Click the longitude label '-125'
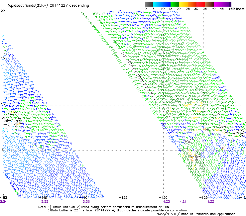The width and height of the screenshot is (246, 216). [203, 198]
